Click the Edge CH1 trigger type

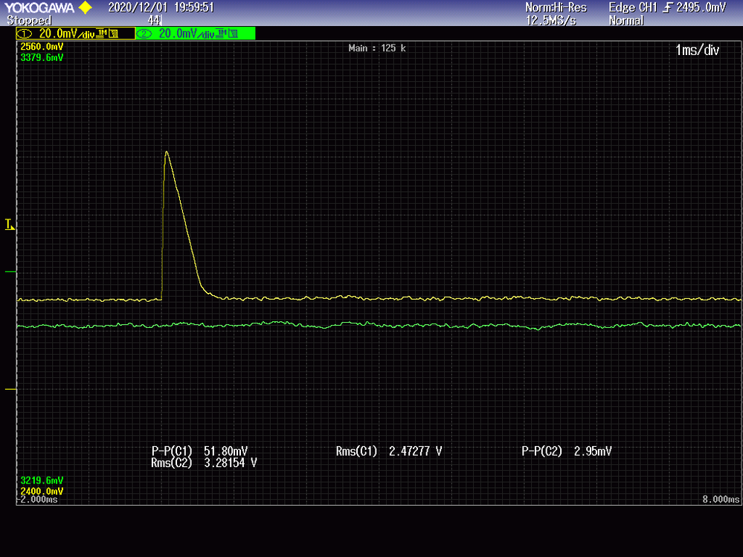[633, 7]
